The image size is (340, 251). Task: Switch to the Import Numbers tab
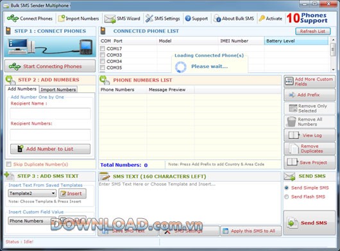(58, 89)
